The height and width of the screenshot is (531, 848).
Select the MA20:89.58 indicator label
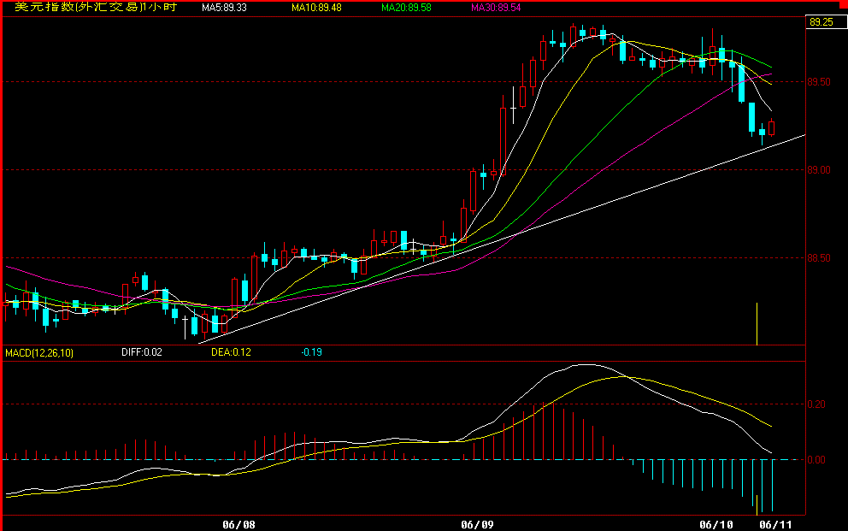coord(406,8)
